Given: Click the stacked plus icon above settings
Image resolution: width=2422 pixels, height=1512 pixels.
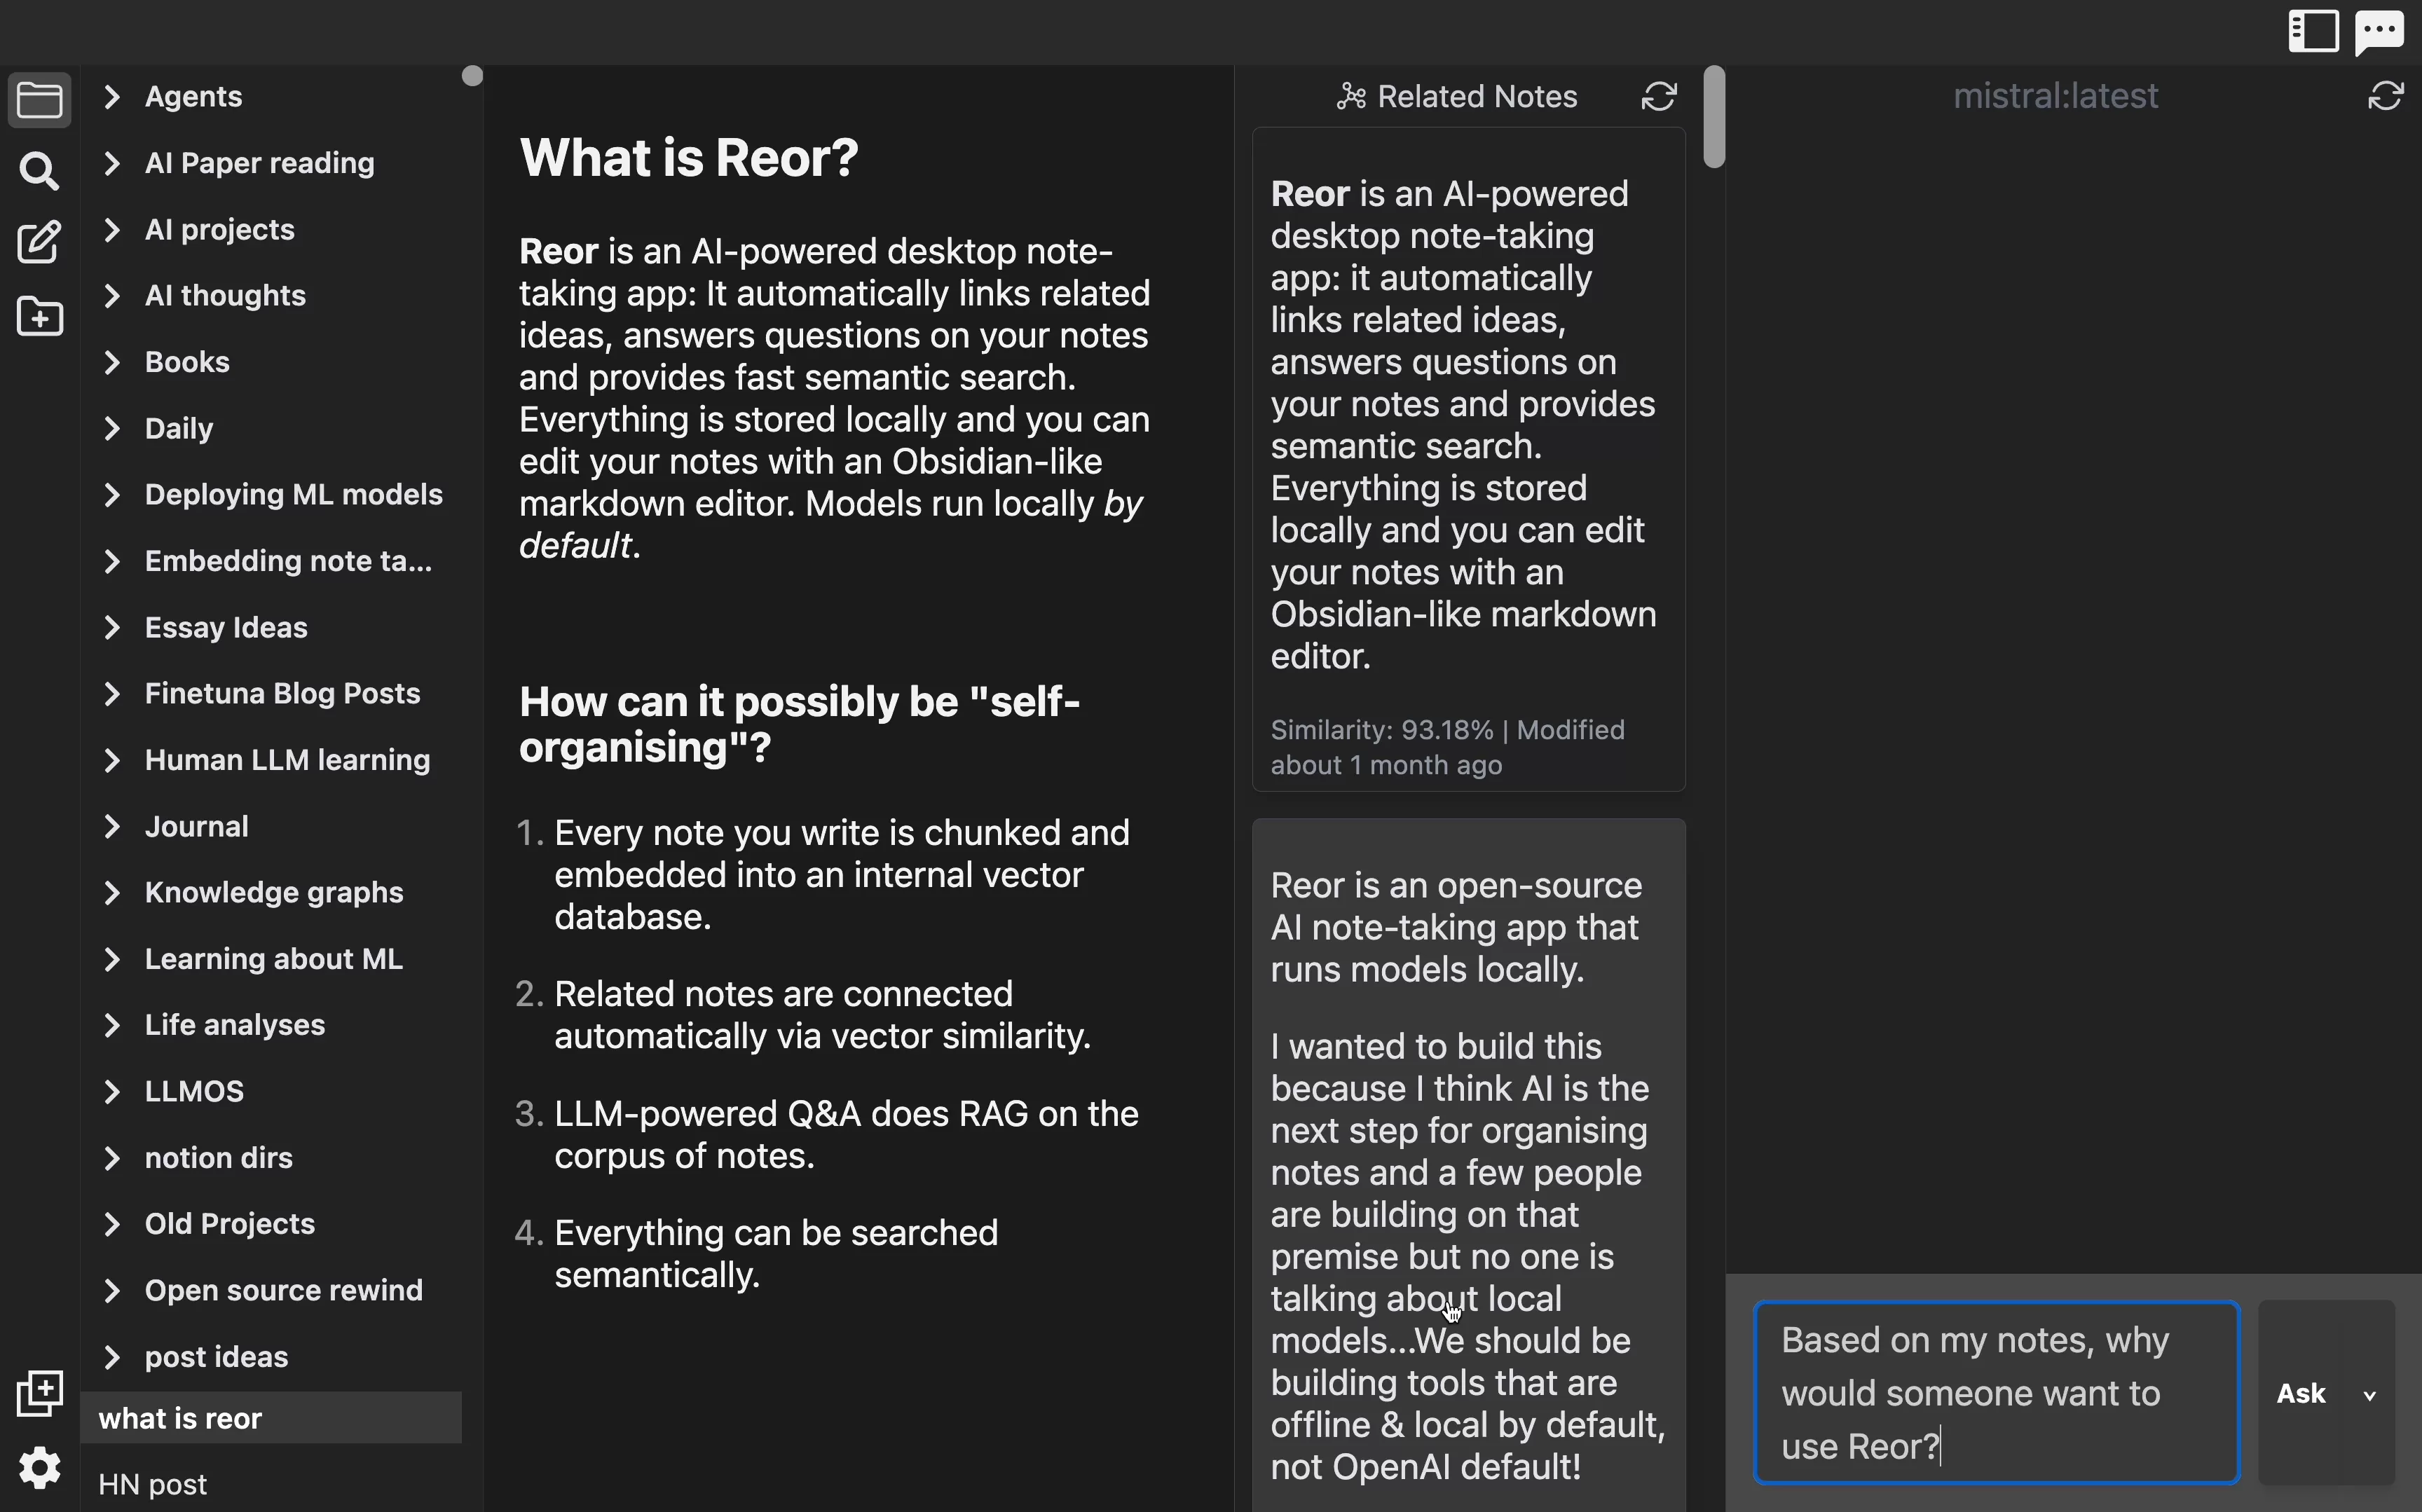Looking at the screenshot, I should pos(39,1393).
